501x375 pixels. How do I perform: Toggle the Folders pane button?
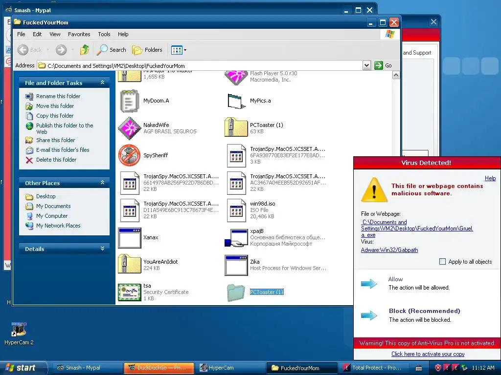point(147,50)
